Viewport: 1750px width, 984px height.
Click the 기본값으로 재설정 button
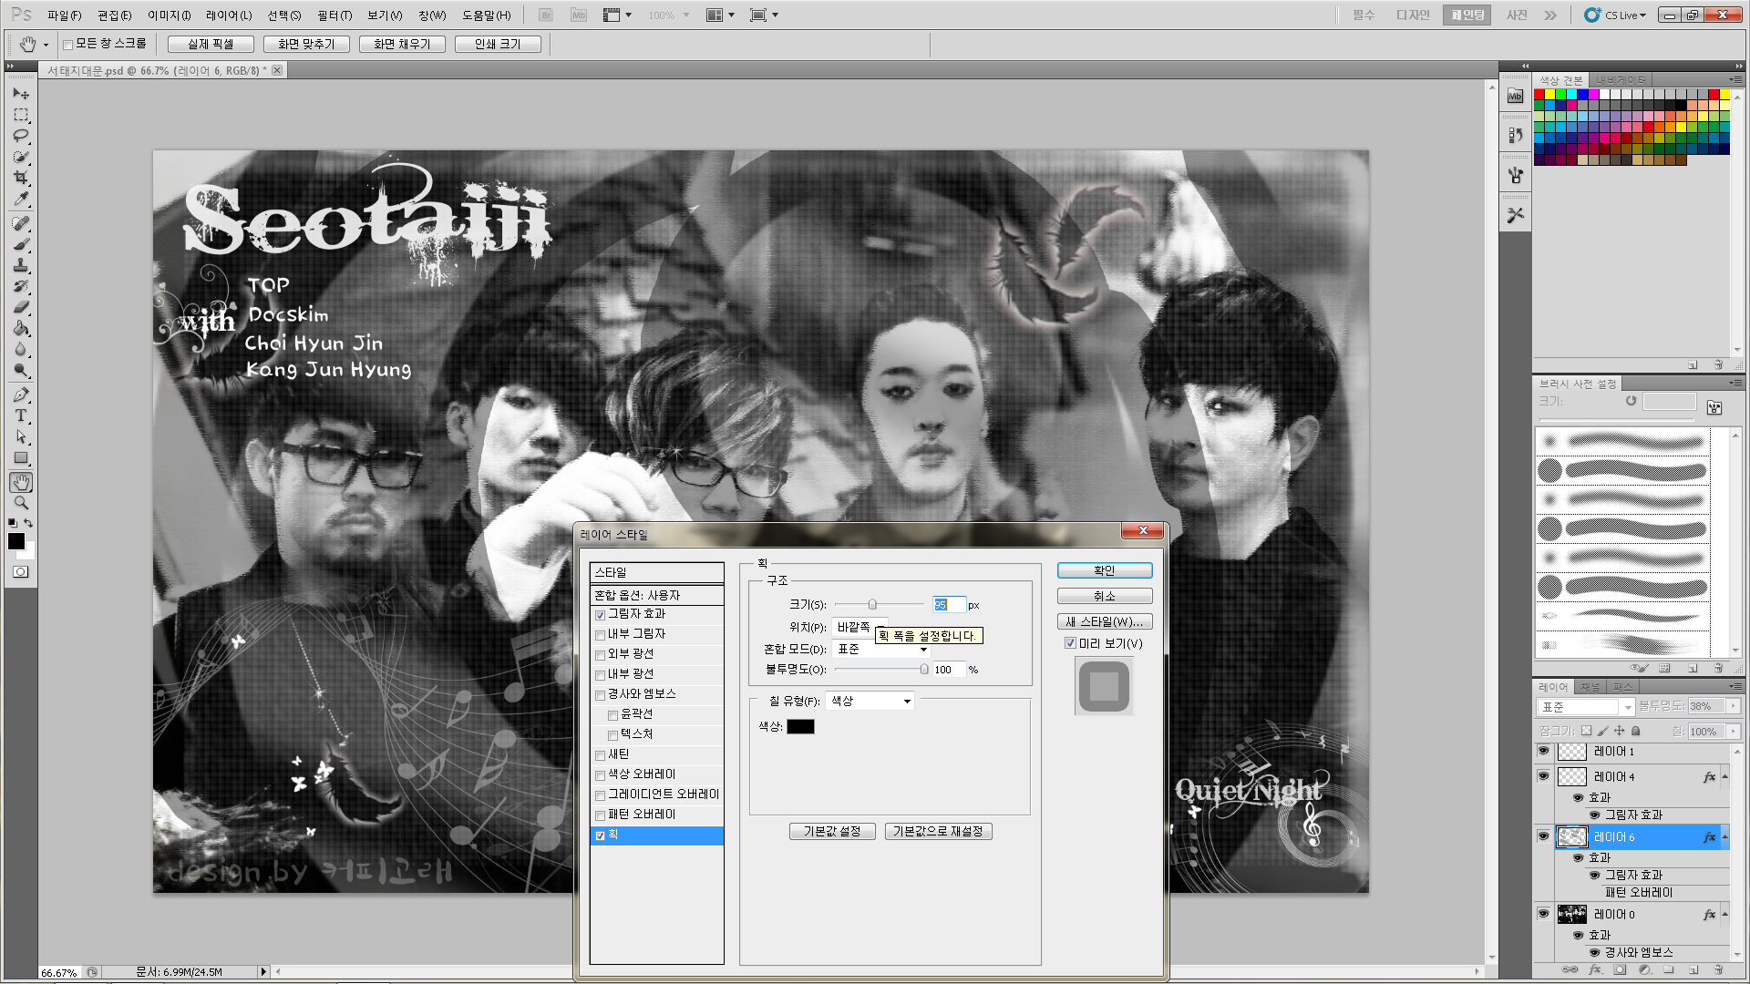click(938, 831)
